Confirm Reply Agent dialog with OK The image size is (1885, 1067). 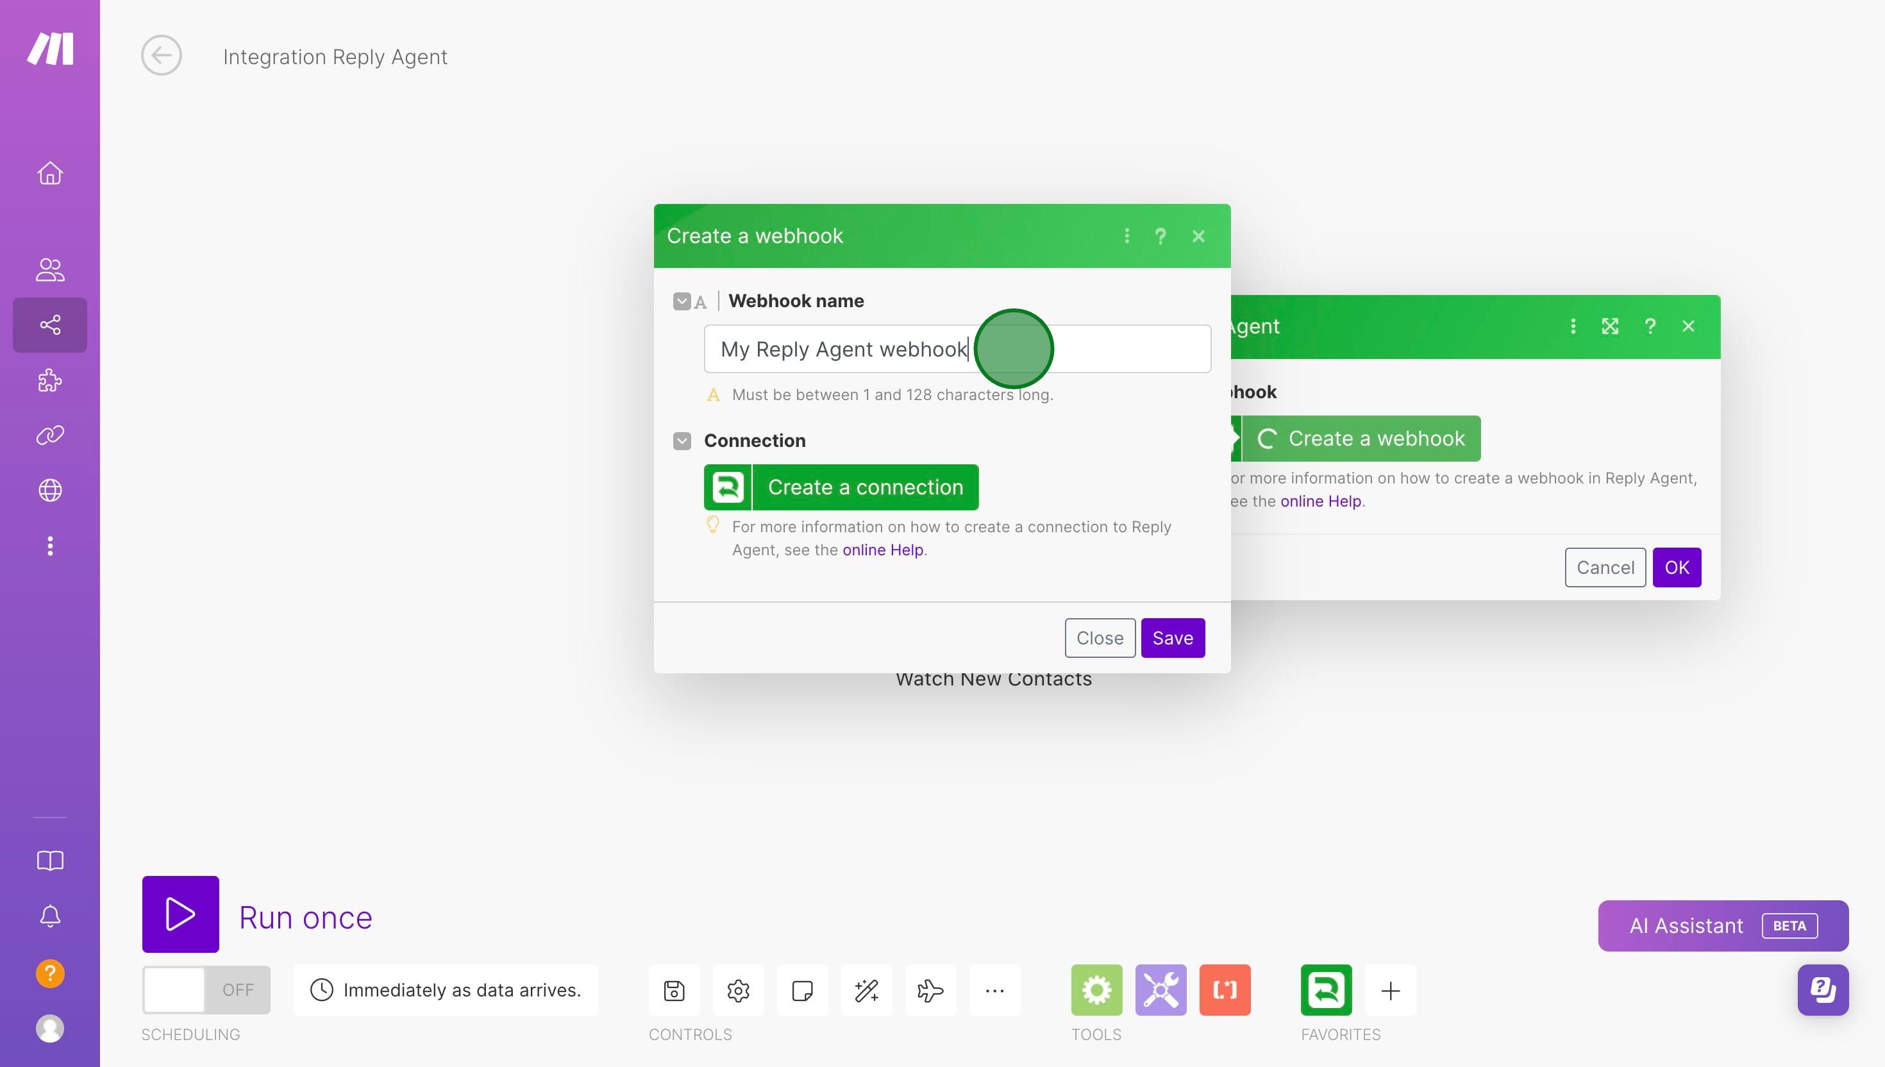1677,567
